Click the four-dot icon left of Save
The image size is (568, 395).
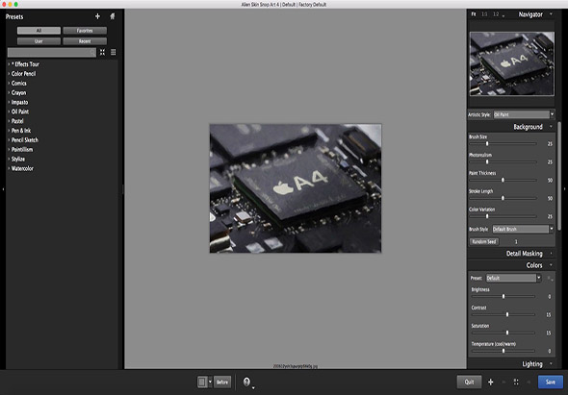coord(516,382)
